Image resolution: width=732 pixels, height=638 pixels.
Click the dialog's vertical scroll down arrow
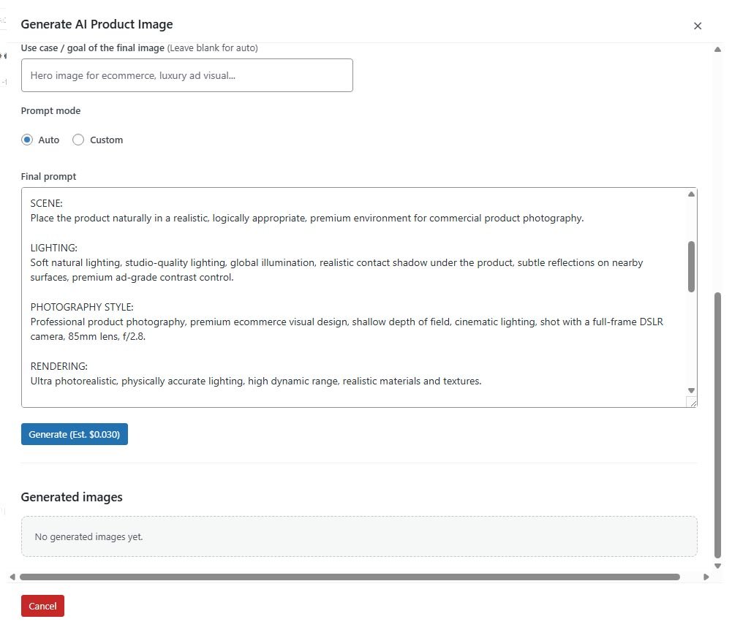point(717,566)
